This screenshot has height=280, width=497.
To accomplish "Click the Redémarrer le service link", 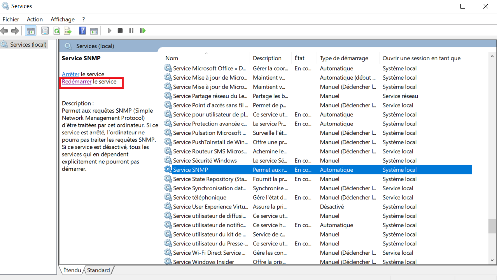I will tap(77, 82).
